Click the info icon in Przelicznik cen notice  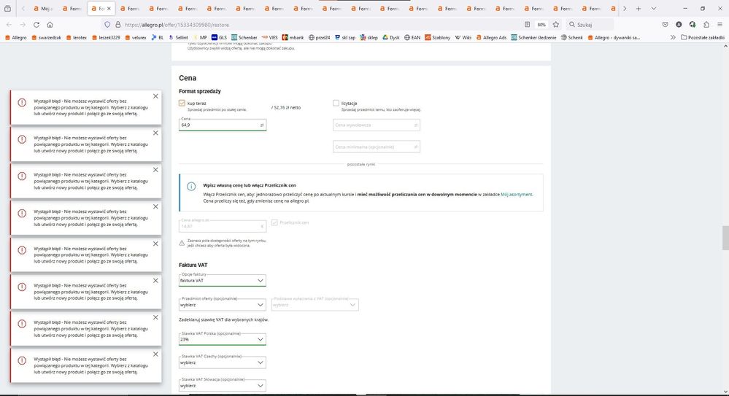click(190, 187)
